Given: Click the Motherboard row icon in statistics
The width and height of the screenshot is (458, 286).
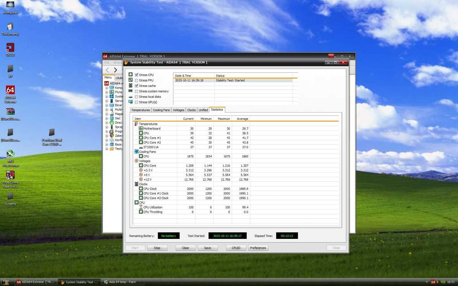Looking at the screenshot, I should [141, 129].
